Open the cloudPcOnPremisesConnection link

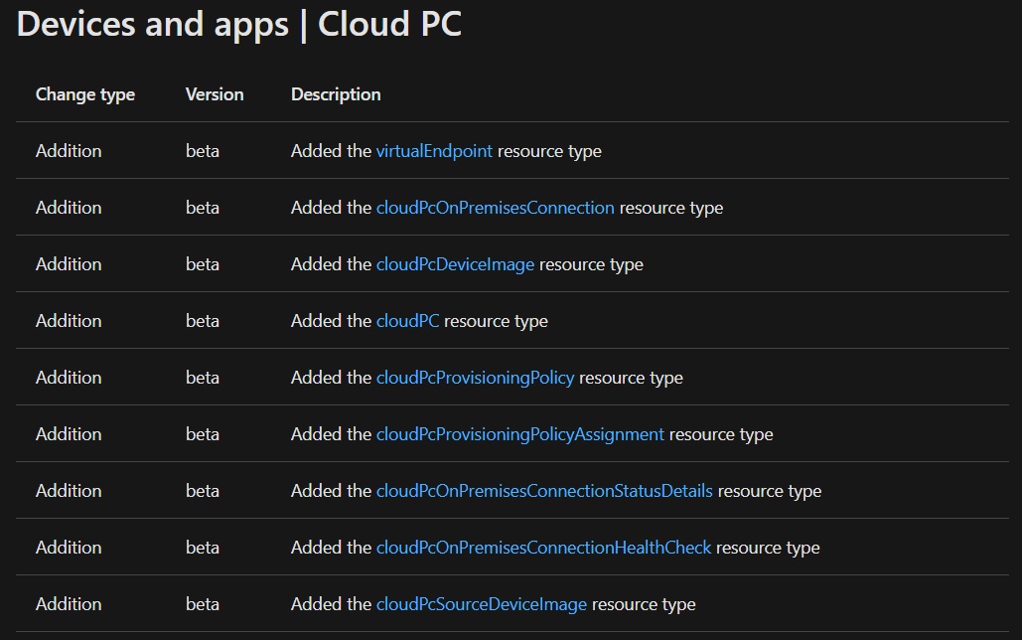pos(495,207)
